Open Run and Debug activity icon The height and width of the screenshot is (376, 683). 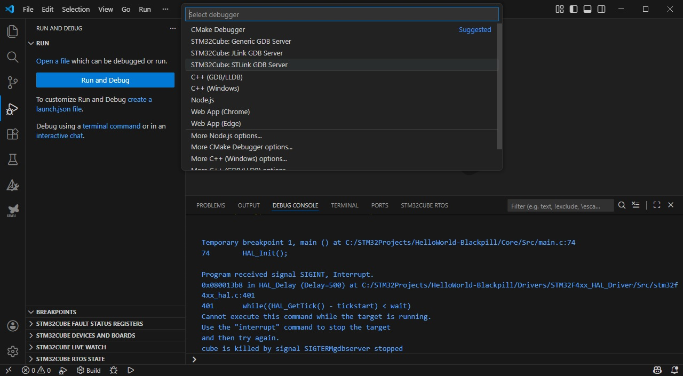12,109
